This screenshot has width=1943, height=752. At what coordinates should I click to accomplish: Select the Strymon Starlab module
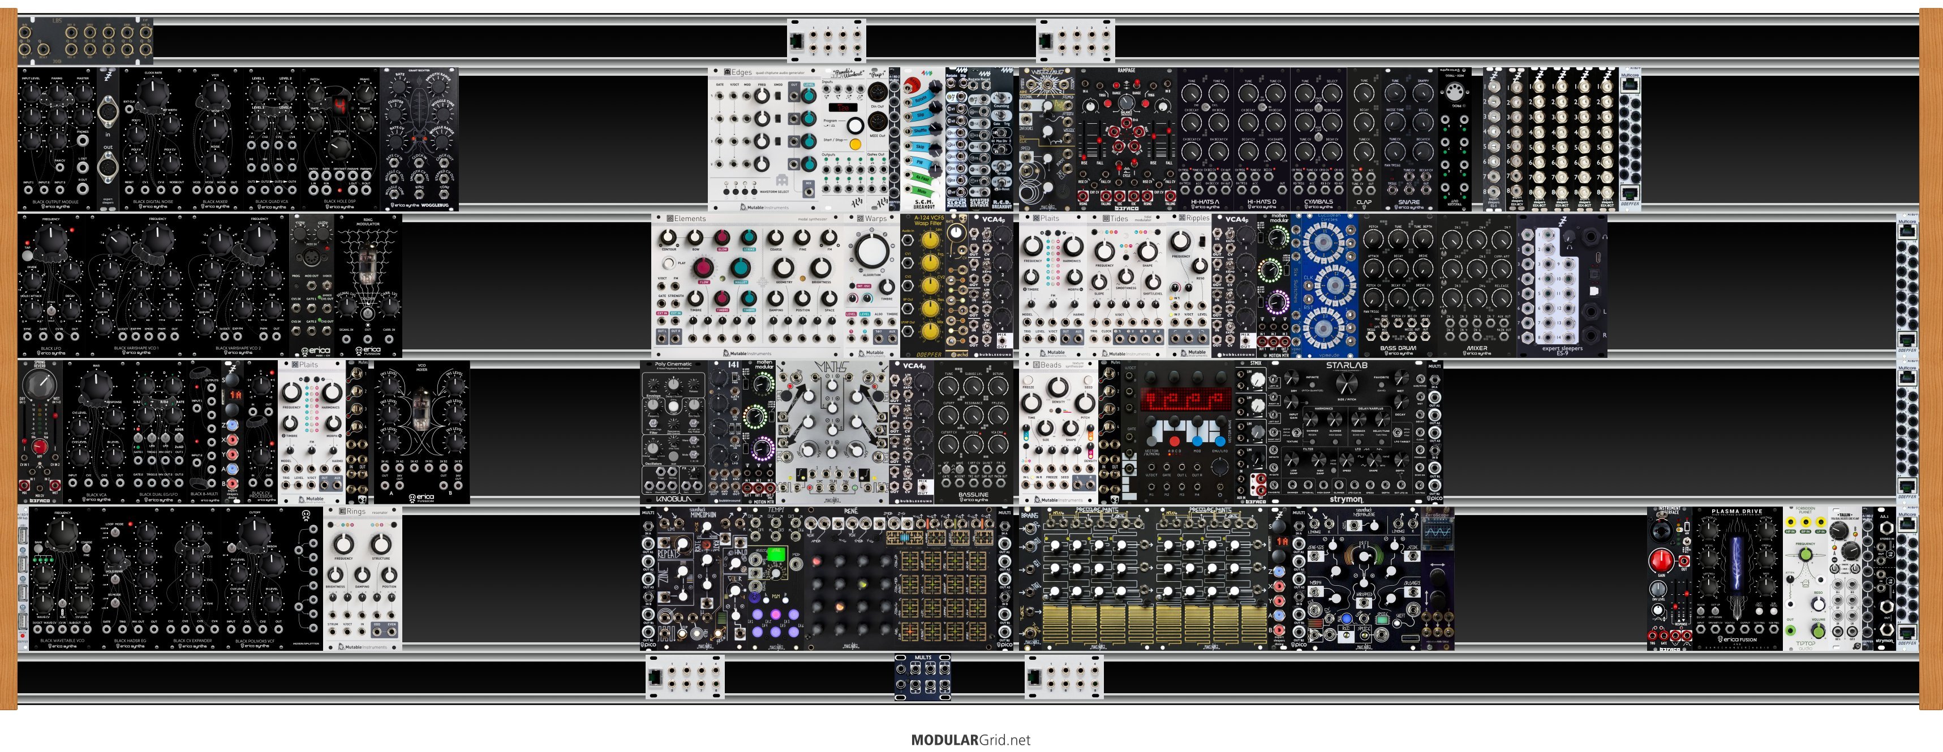[1347, 432]
